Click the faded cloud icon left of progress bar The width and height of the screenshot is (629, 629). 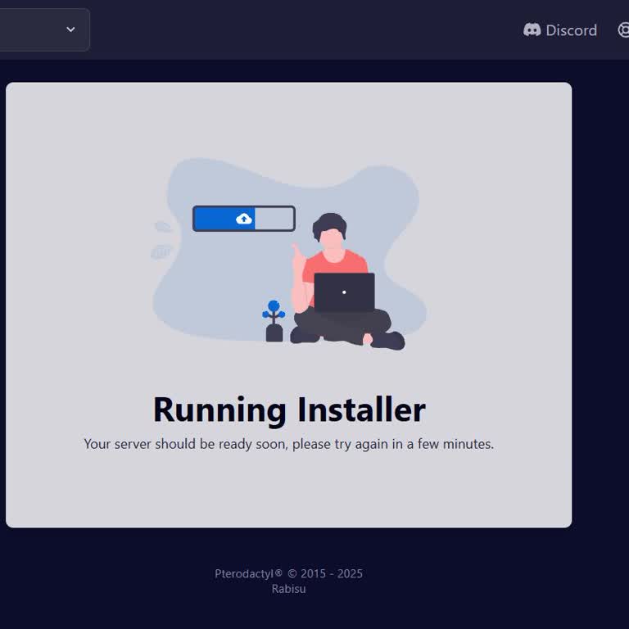(x=163, y=226)
